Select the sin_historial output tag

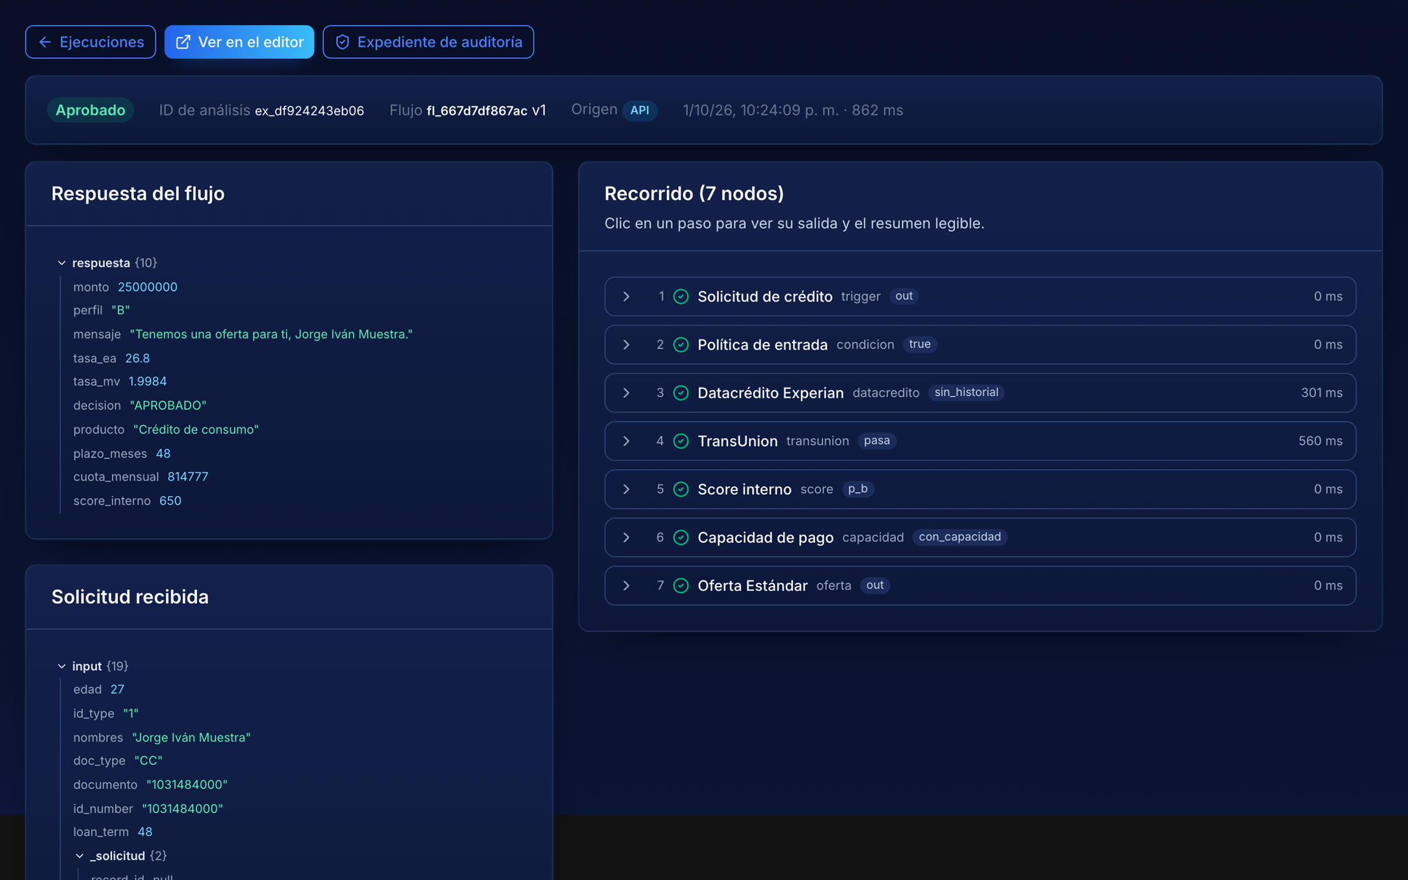[x=966, y=393]
